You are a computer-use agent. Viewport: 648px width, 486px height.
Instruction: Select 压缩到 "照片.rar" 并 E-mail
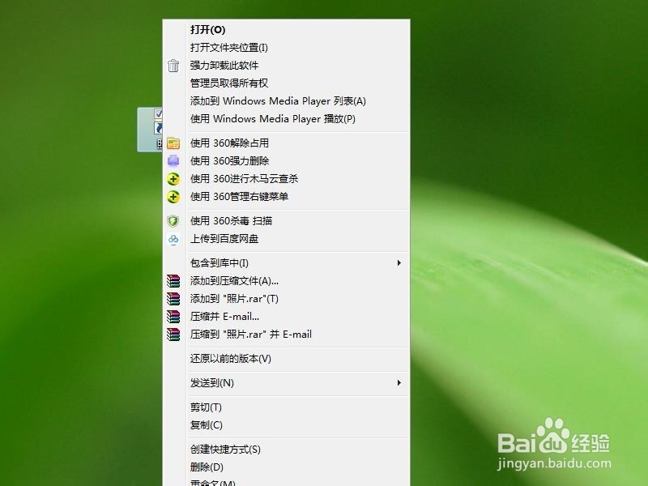[286, 335]
